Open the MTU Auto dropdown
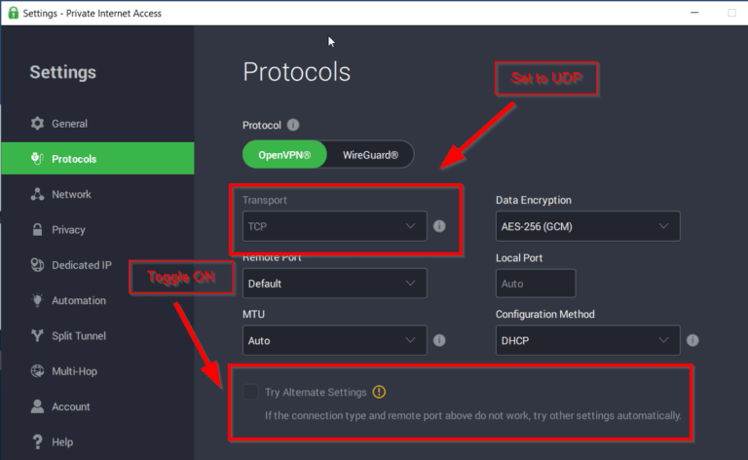748x460 pixels. click(334, 340)
